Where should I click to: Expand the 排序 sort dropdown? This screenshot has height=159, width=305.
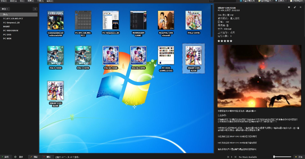point(281,1)
